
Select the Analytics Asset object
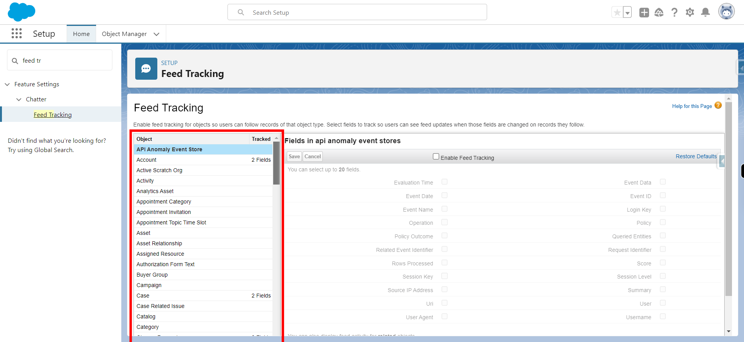click(203, 191)
